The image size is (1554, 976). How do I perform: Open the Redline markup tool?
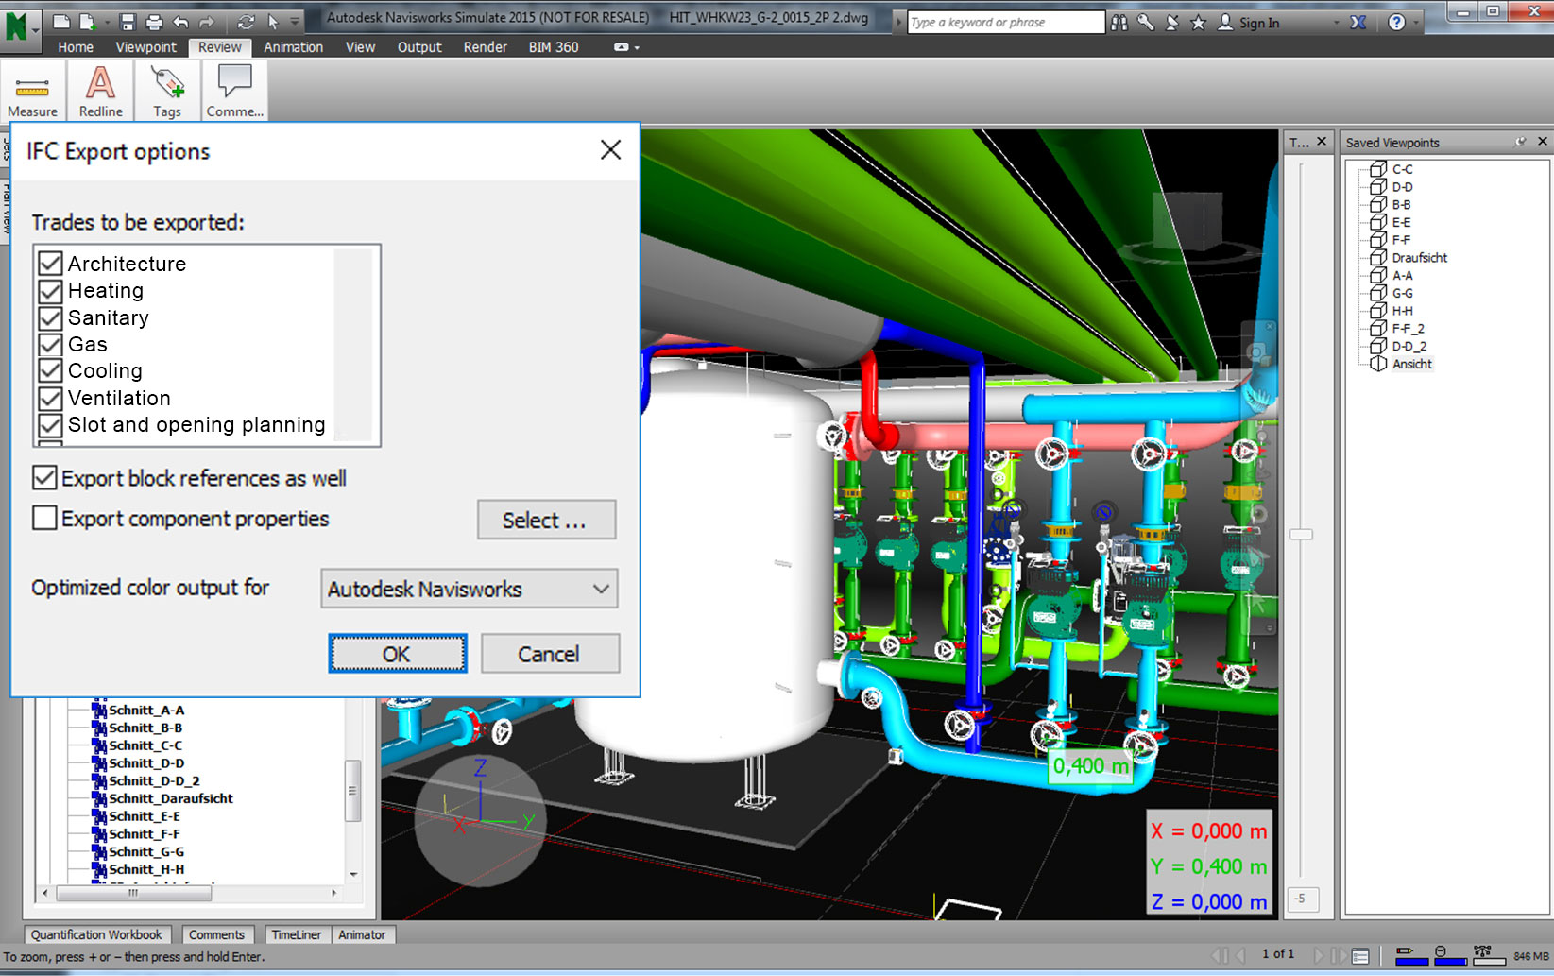coord(100,90)
